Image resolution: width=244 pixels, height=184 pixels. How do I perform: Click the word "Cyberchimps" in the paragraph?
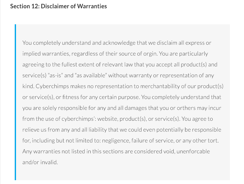tap(52, 86)
